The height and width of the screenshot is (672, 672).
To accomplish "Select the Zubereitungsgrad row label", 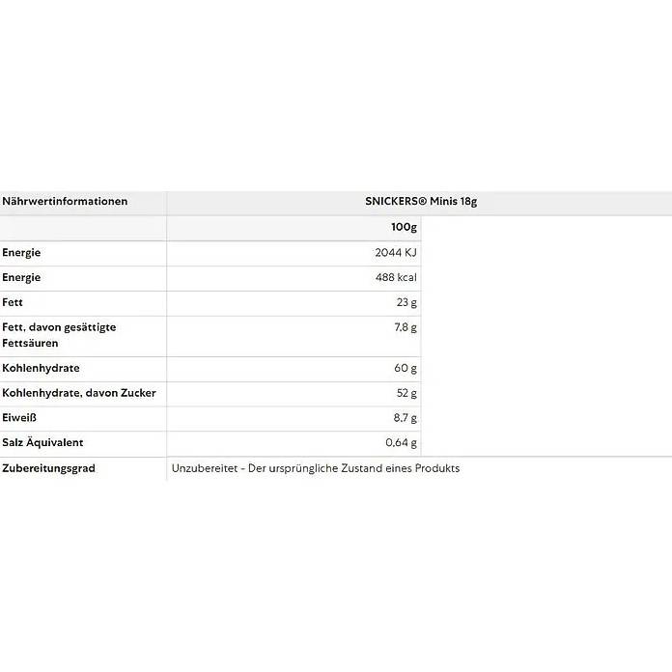I will (48, 468).
